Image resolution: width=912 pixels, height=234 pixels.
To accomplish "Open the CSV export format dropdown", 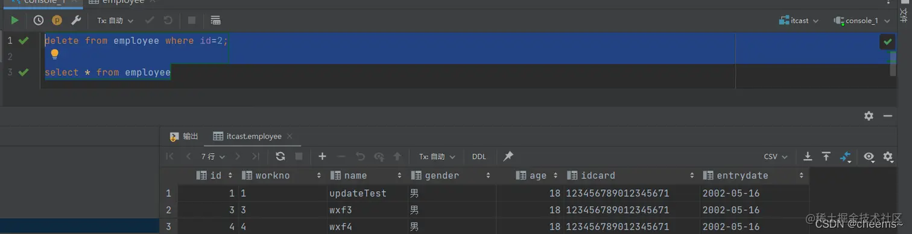I will (776, 156).
